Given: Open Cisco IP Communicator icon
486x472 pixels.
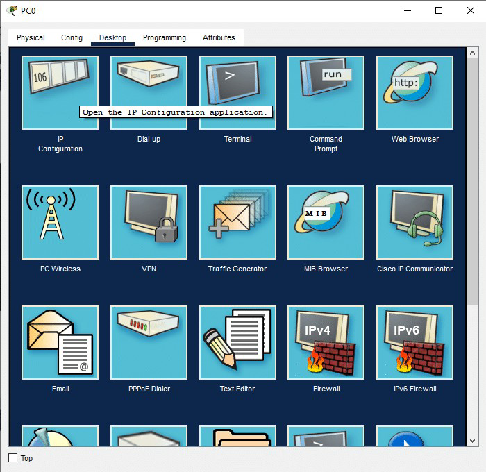Looking at the screenshot, I should click(x=414, y=222).
